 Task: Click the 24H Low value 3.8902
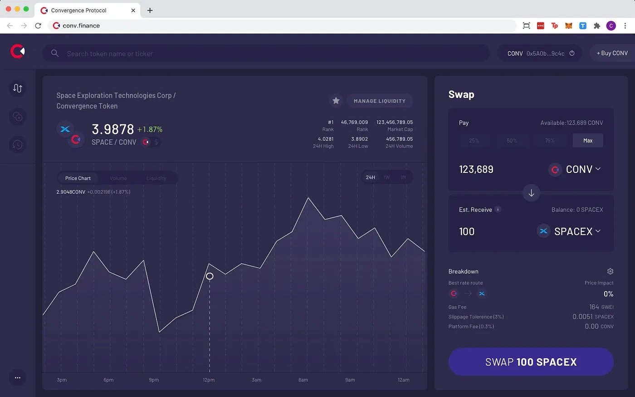[x=360, y=139]
